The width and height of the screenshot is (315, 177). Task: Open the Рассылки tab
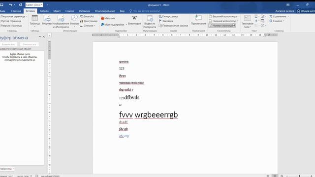(x=84, y=11)
